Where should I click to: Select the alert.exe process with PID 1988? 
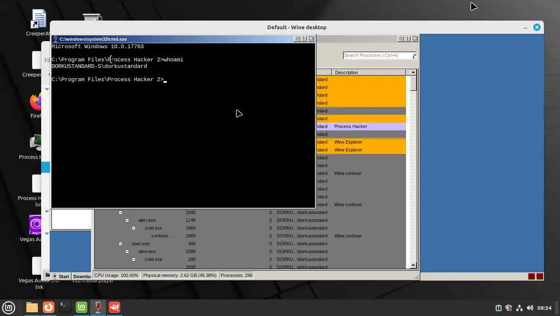point(250,251)
